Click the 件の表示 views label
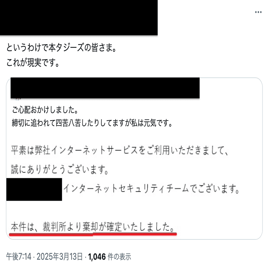The image size is (270, 270). 119,257
